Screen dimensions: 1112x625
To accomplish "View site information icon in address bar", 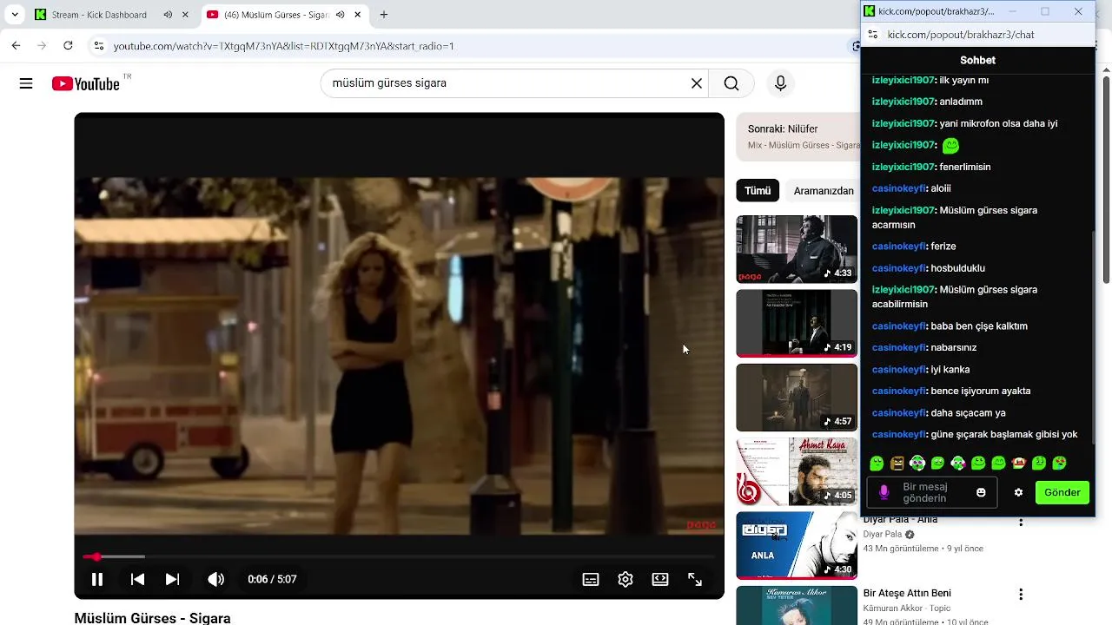I will [98, 45].
